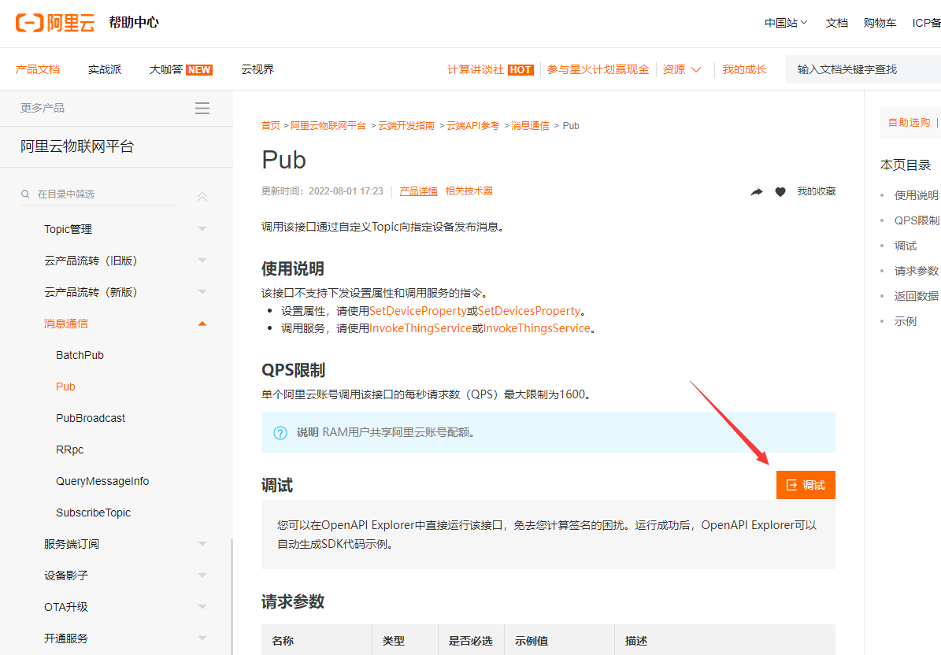941x655 pixels.
Task: Collapse the 消息通信 section
Action: tap(202, 324)
